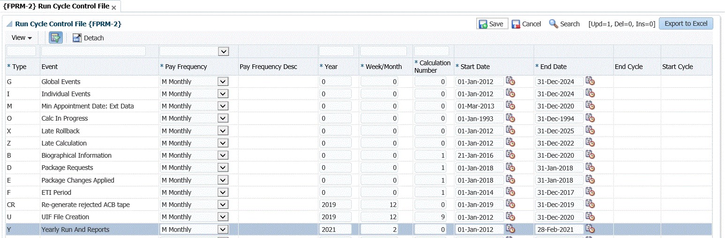Toggle the Query By Example filter icon
Screen dimensions: 725x238
click(56, 38)
